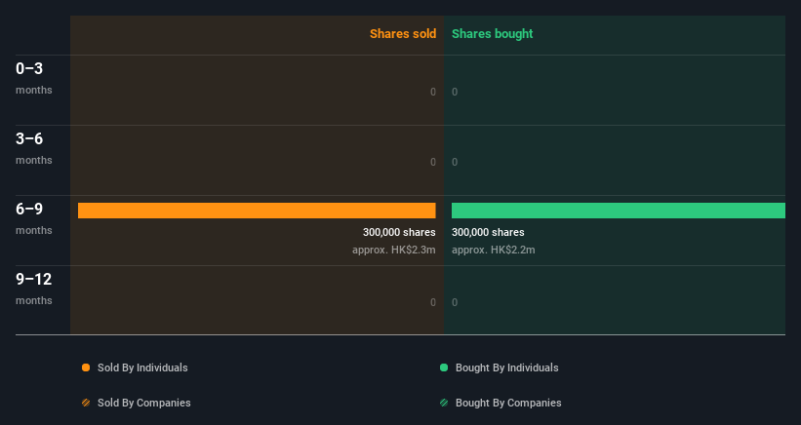Click 300,000 shares text under orange bar
Viewport: 801px width, 425px height.
(399, 232)
